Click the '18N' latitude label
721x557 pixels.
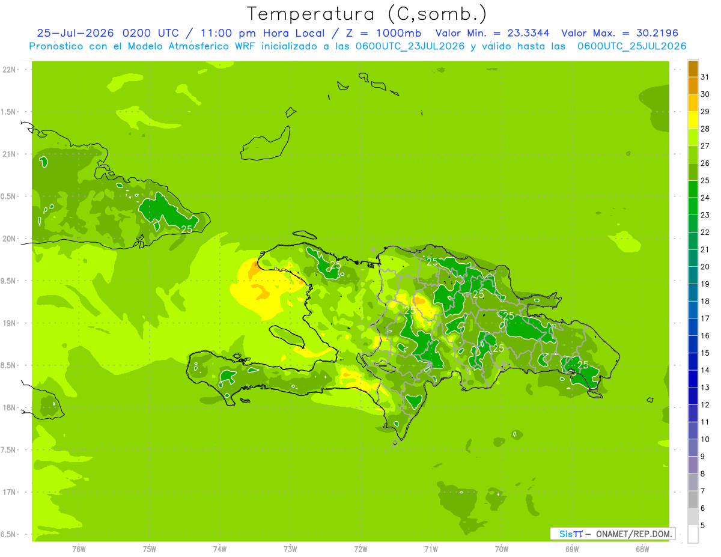(8, 407)
